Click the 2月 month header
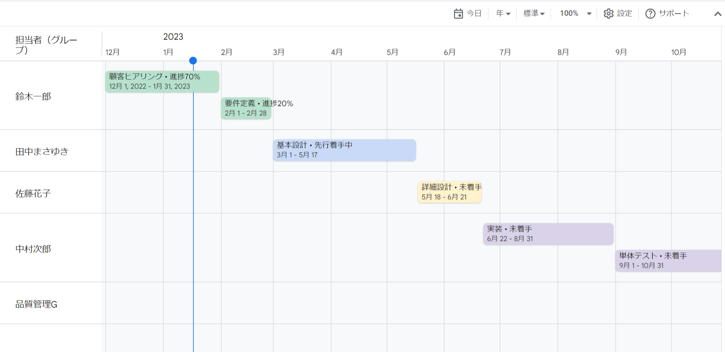The height and width of the screenshot is (352, 725). click(226, 52)
